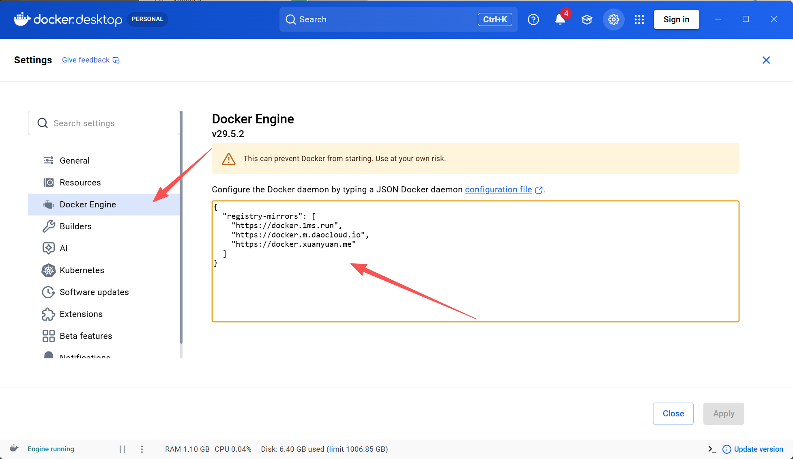The width and height of the screenshot is (793, 459).
Task: Pause the engine from the status bar
Action: (122, 449)
